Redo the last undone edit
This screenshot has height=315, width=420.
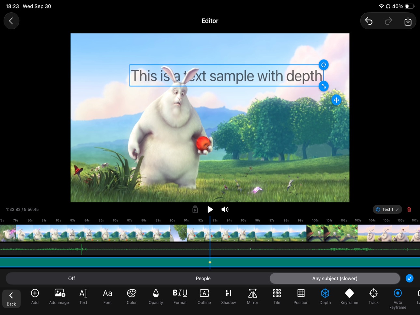(x=388, y=21)
